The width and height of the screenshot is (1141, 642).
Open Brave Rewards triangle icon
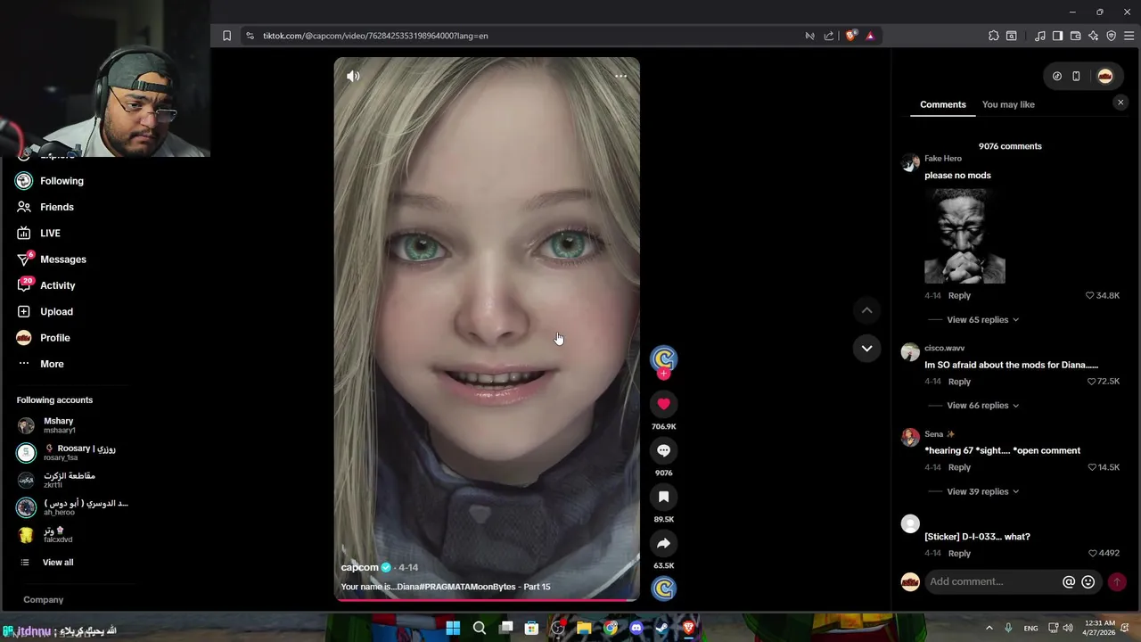[870, 36]
